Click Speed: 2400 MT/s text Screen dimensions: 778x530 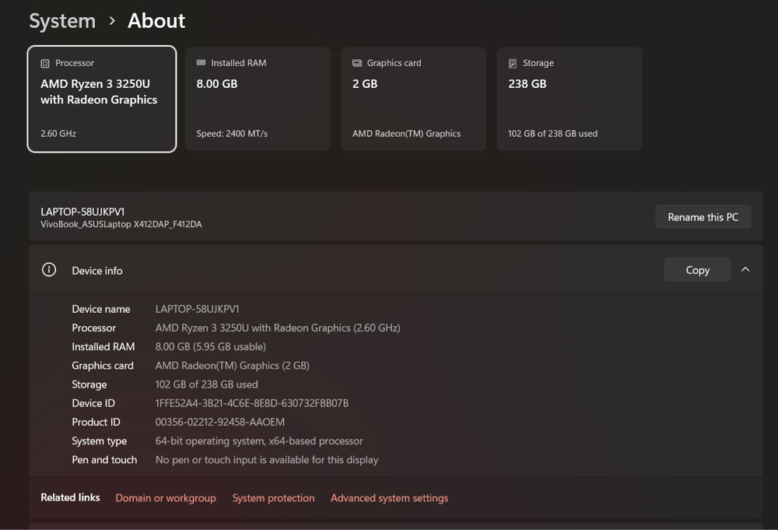232,134
